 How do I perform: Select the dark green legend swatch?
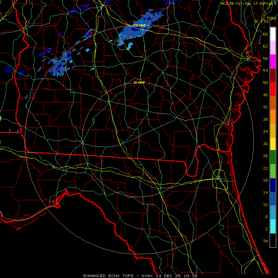point(273,157)
